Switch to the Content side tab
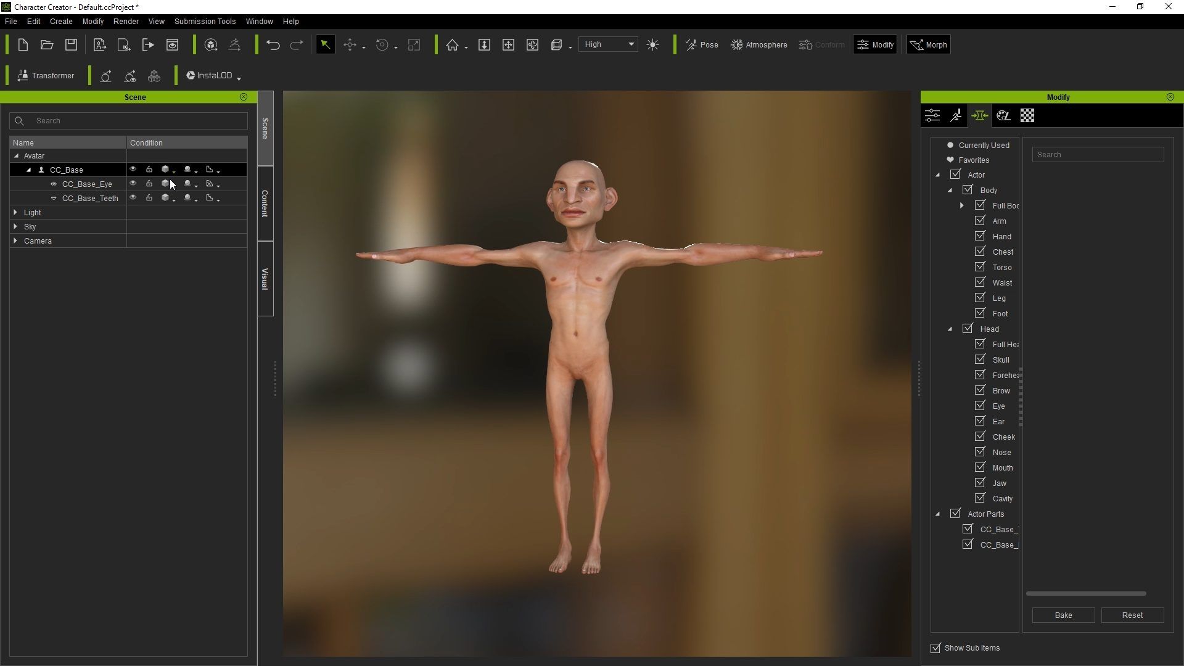Image resolution: width=1184 pixels, height=666 pixels. pyautogui.click(x=265, y=203)
